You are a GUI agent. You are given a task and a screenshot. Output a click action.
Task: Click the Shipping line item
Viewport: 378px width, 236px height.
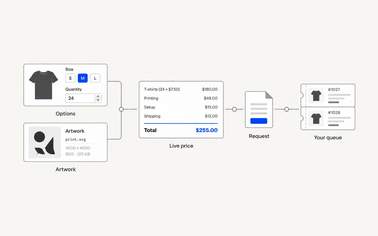[x=152, y=116]
